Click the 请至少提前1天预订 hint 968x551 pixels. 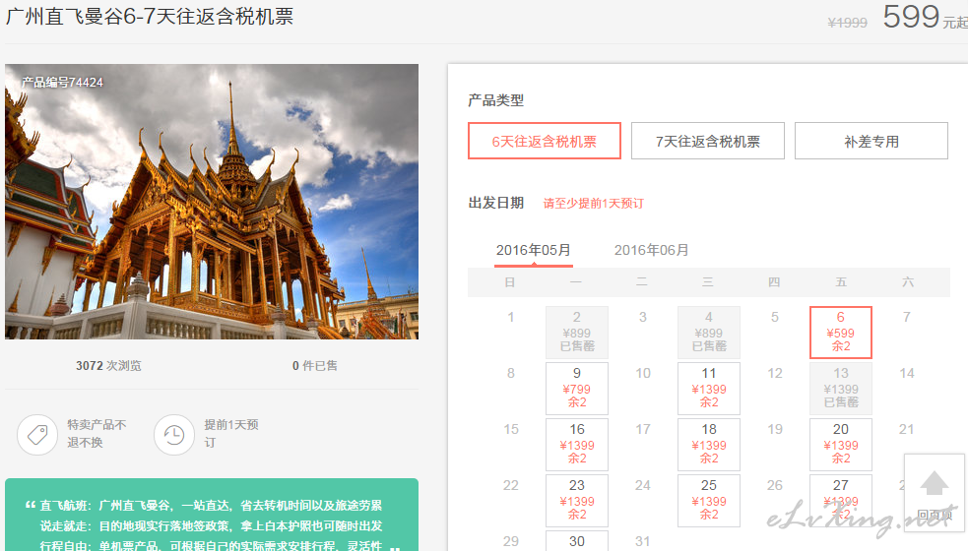pos(593,203)
